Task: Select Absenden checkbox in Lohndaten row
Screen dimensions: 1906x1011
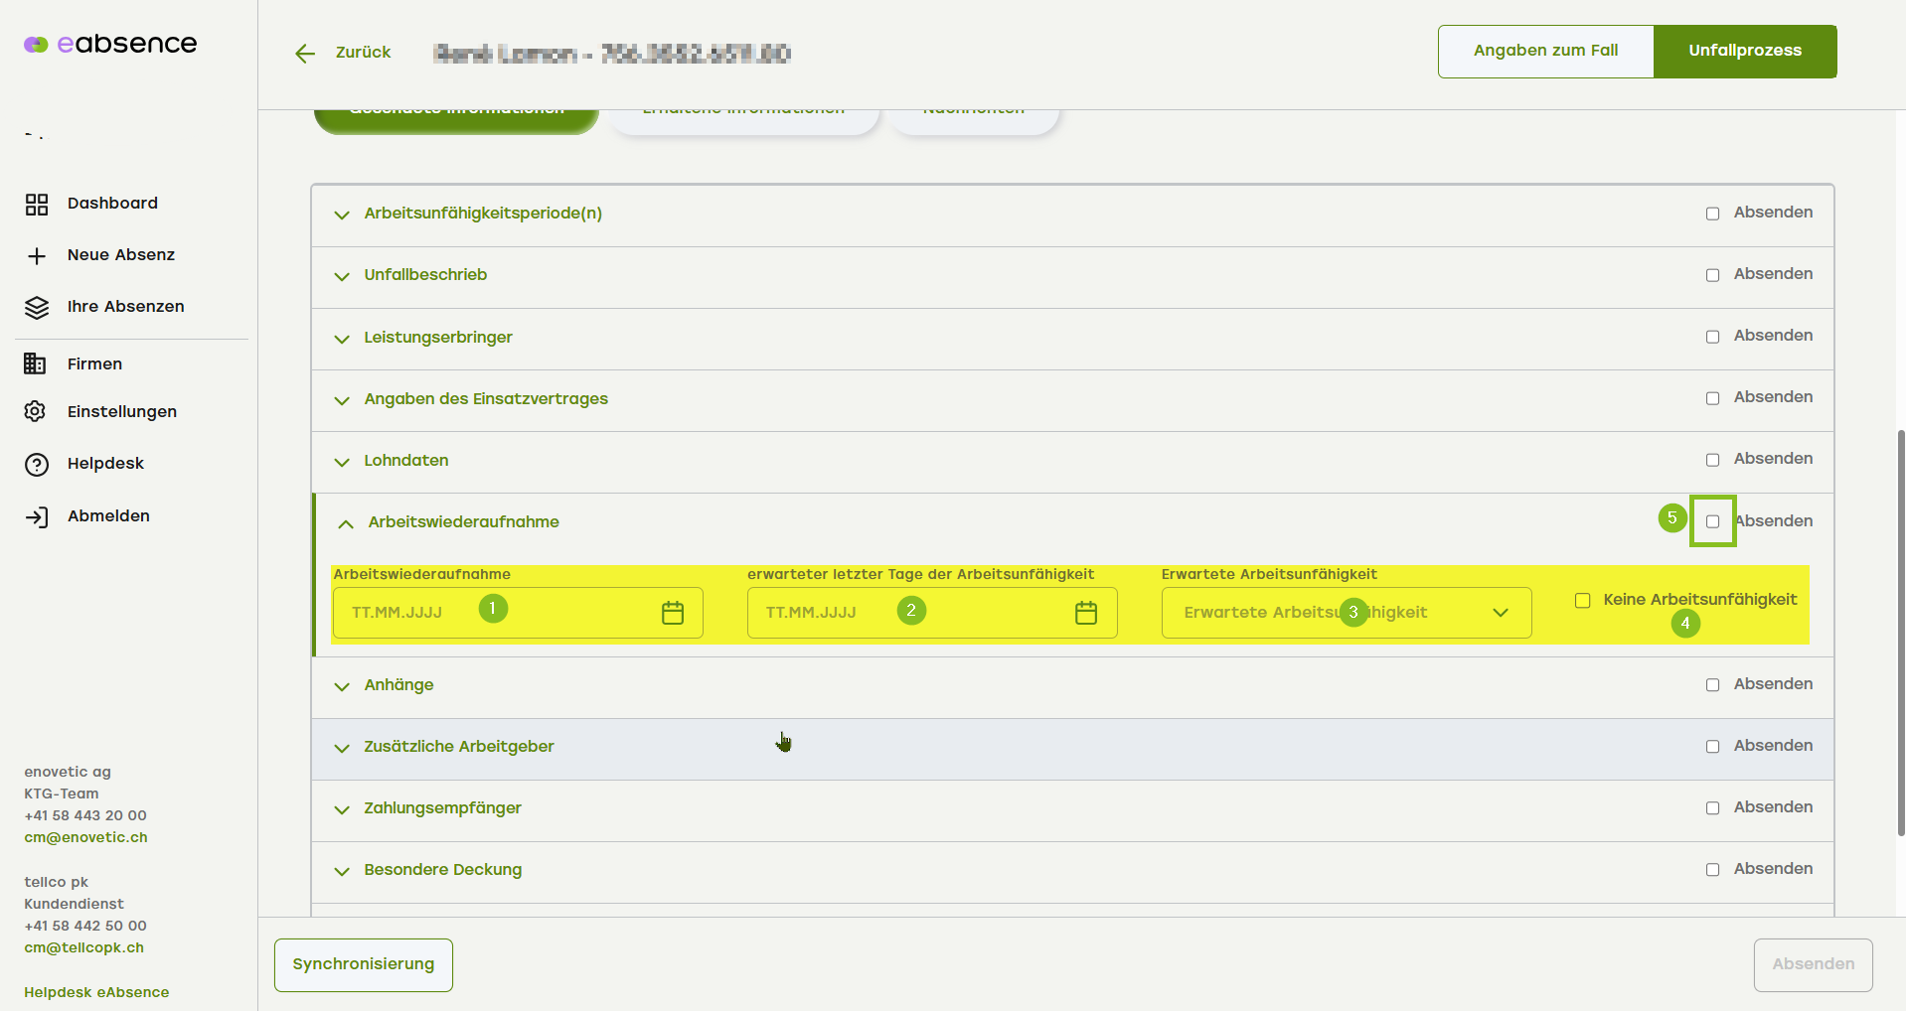Action: tap(1712, 460)
